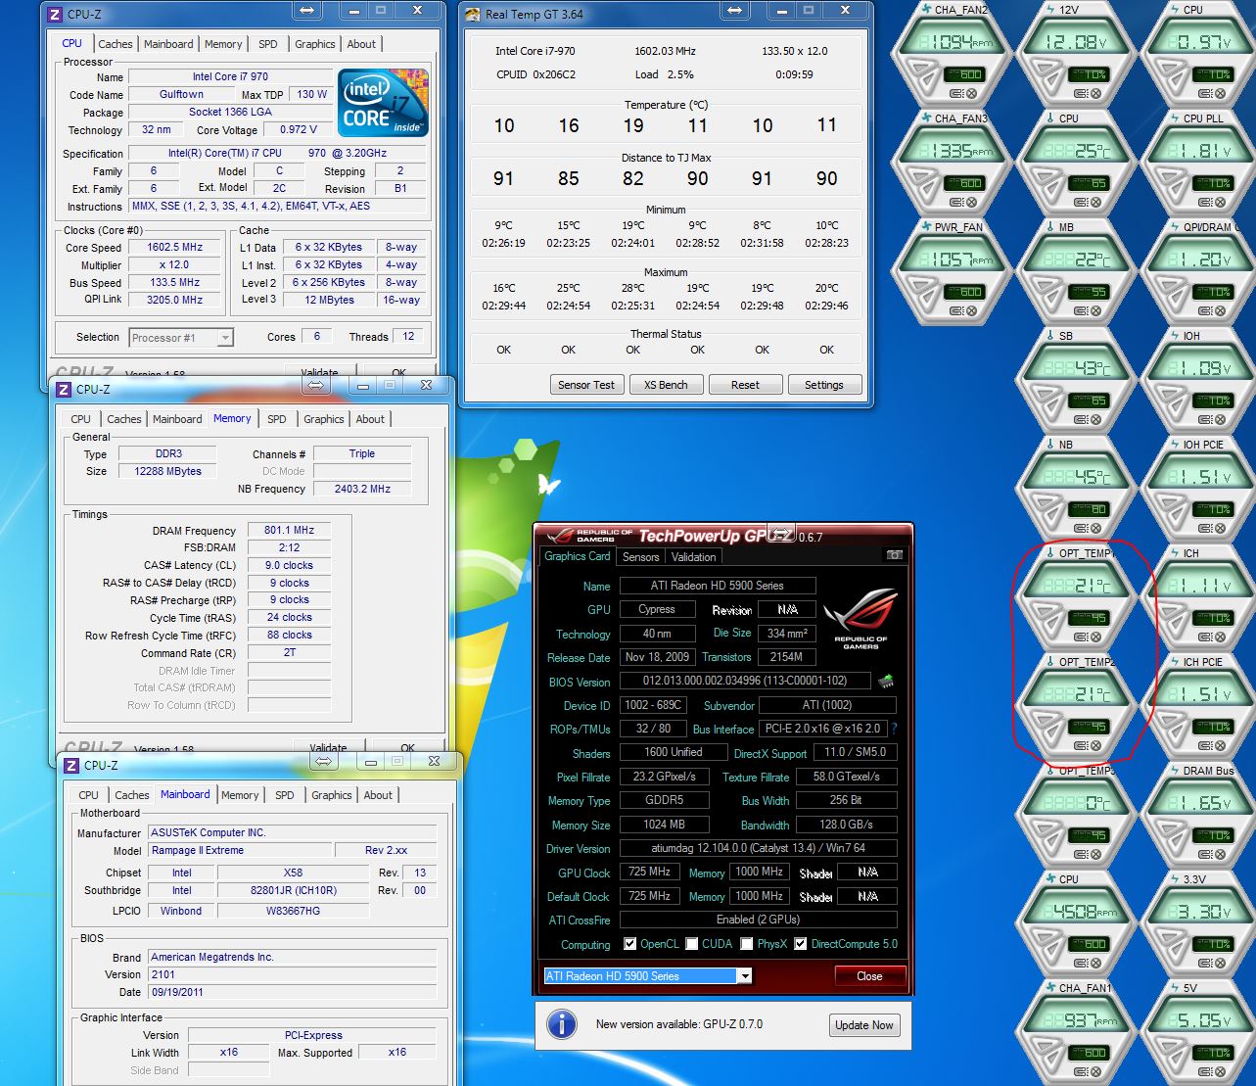Open settings icon on OPT_TEMP1 gadget
Screen dimensions: 1256x1086
pos(1080,637)
